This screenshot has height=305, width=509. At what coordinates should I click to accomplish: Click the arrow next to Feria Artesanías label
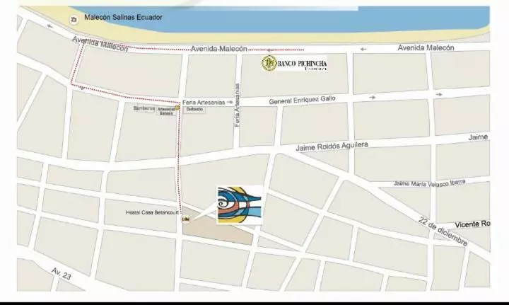coord(230,103)
